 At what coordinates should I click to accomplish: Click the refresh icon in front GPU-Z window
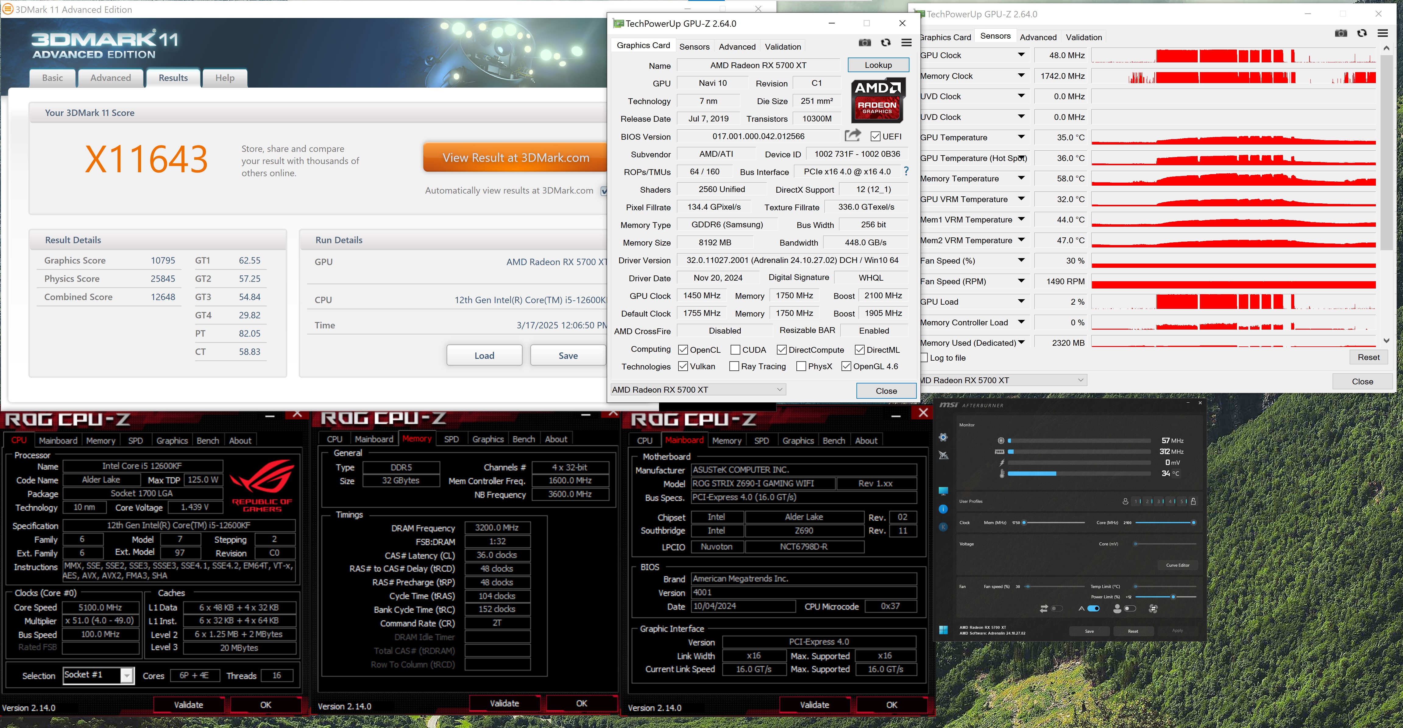point(886,43)
